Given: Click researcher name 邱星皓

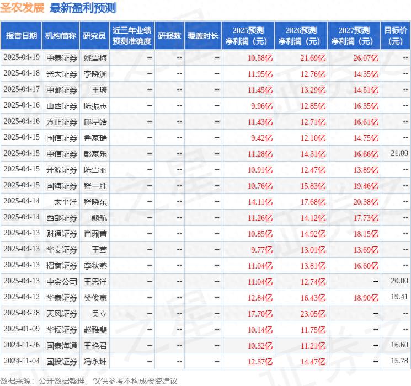Looking at the screenshot, I should pyautogui.click(x=95, y=122).
